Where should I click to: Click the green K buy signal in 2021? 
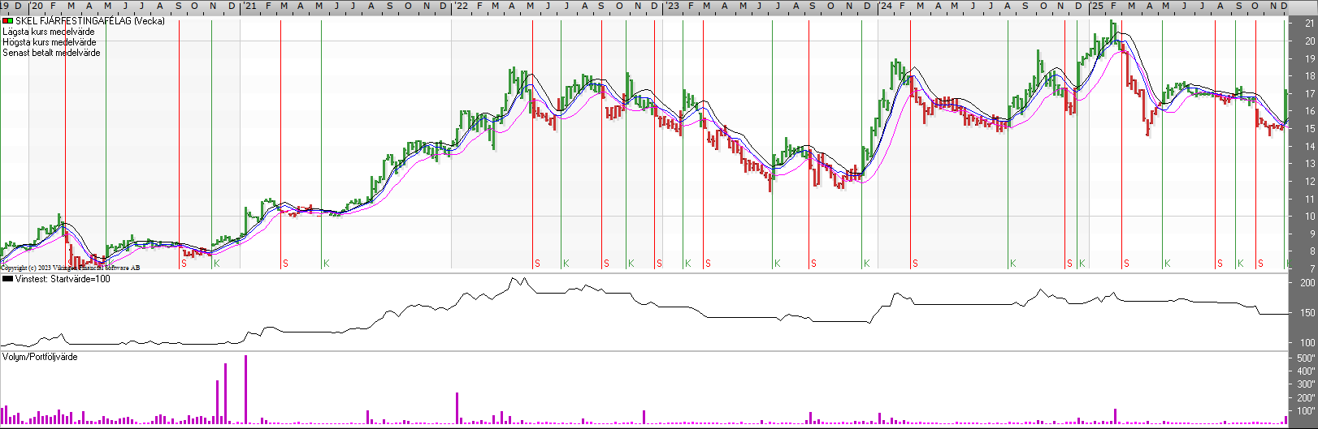pyautogui.click(x=326, y=264)
